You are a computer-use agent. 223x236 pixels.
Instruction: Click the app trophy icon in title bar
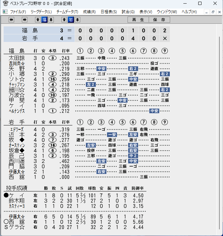click(5, 3)
